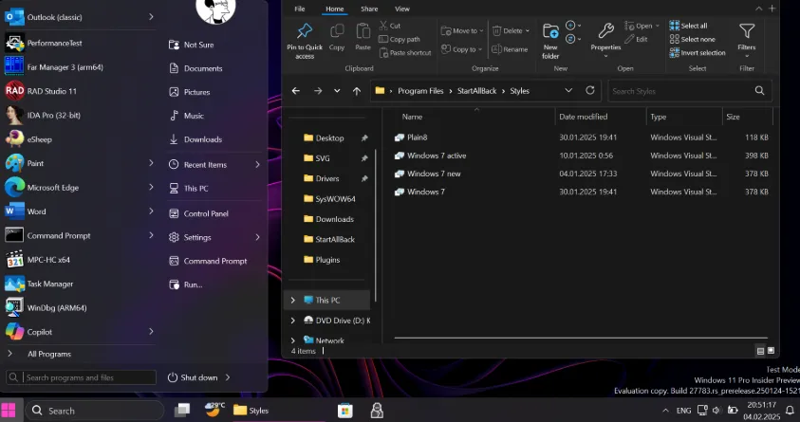
Task: Go up one folder level
Action: 357,91
